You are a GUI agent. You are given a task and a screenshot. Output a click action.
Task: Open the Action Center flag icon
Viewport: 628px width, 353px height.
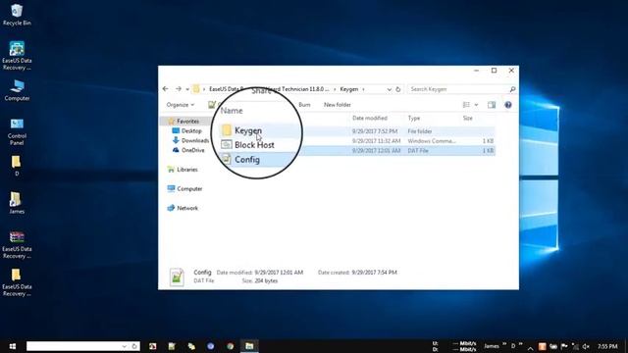[564, 346]
